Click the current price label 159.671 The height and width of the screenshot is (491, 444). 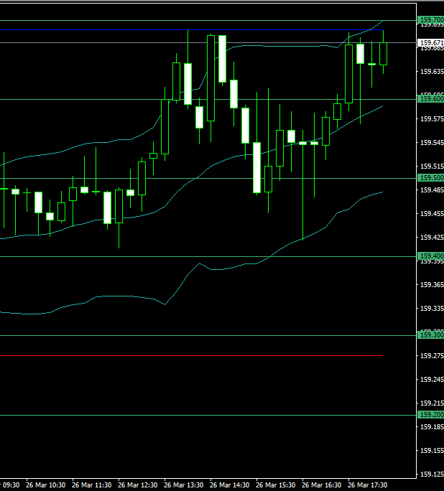pyautogui.click(x=430, y=43)
